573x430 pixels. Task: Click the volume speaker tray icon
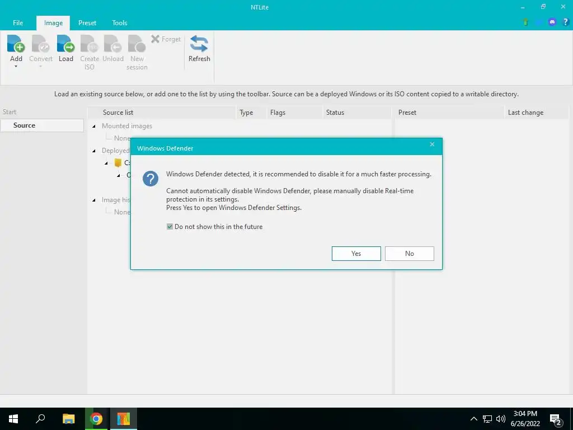coord(501,419)
